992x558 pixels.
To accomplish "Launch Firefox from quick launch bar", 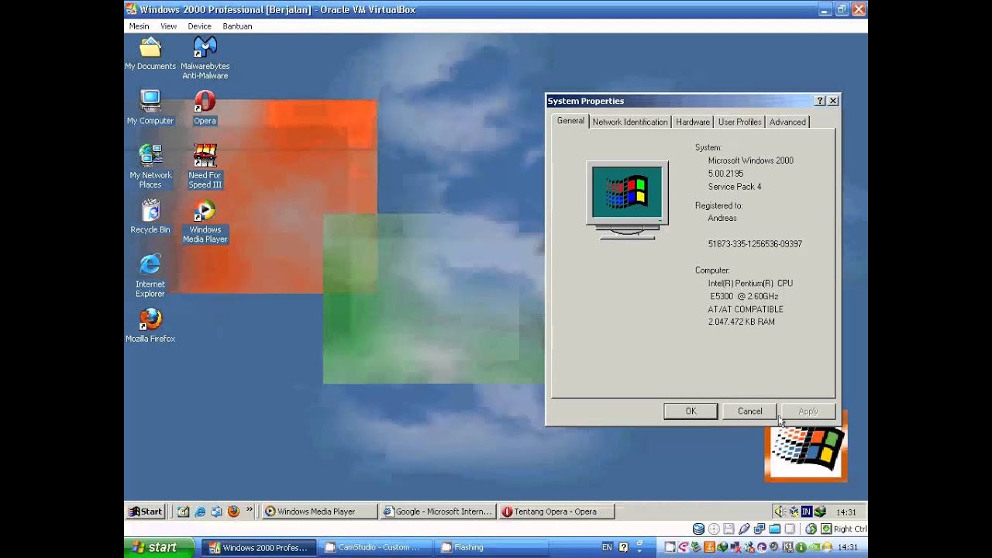I will 233,511.
